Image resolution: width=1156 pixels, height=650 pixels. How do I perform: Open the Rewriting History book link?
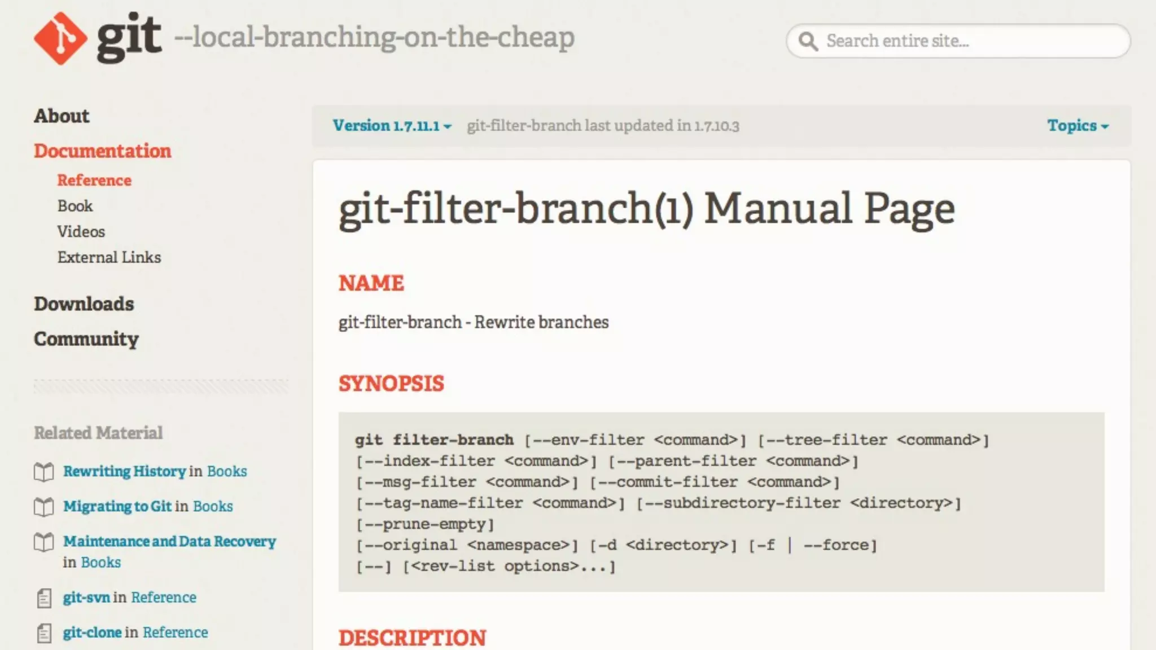(124, 471)
